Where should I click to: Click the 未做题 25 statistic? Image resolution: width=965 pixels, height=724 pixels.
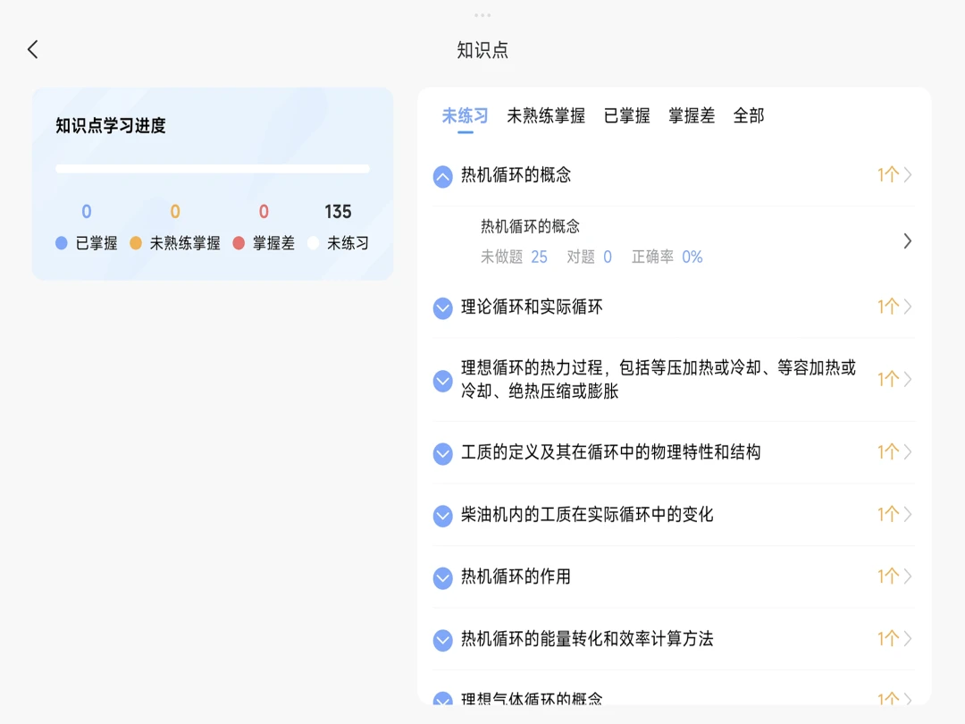coord(514,257)
